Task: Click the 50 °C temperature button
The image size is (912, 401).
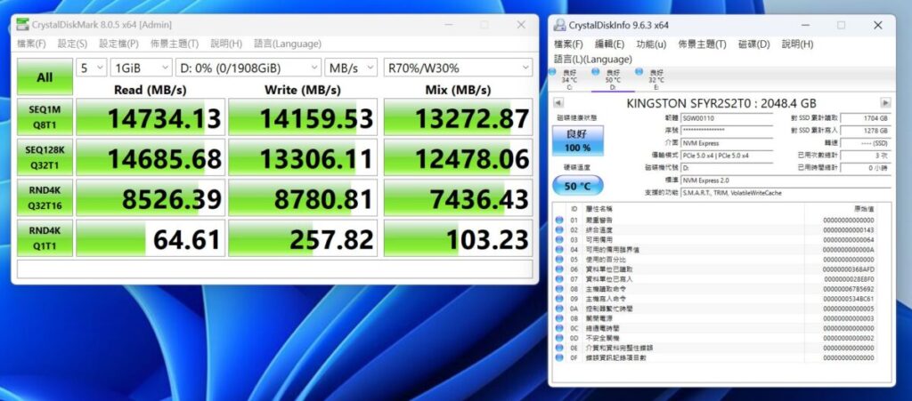Action: click(x=577, y=186)
